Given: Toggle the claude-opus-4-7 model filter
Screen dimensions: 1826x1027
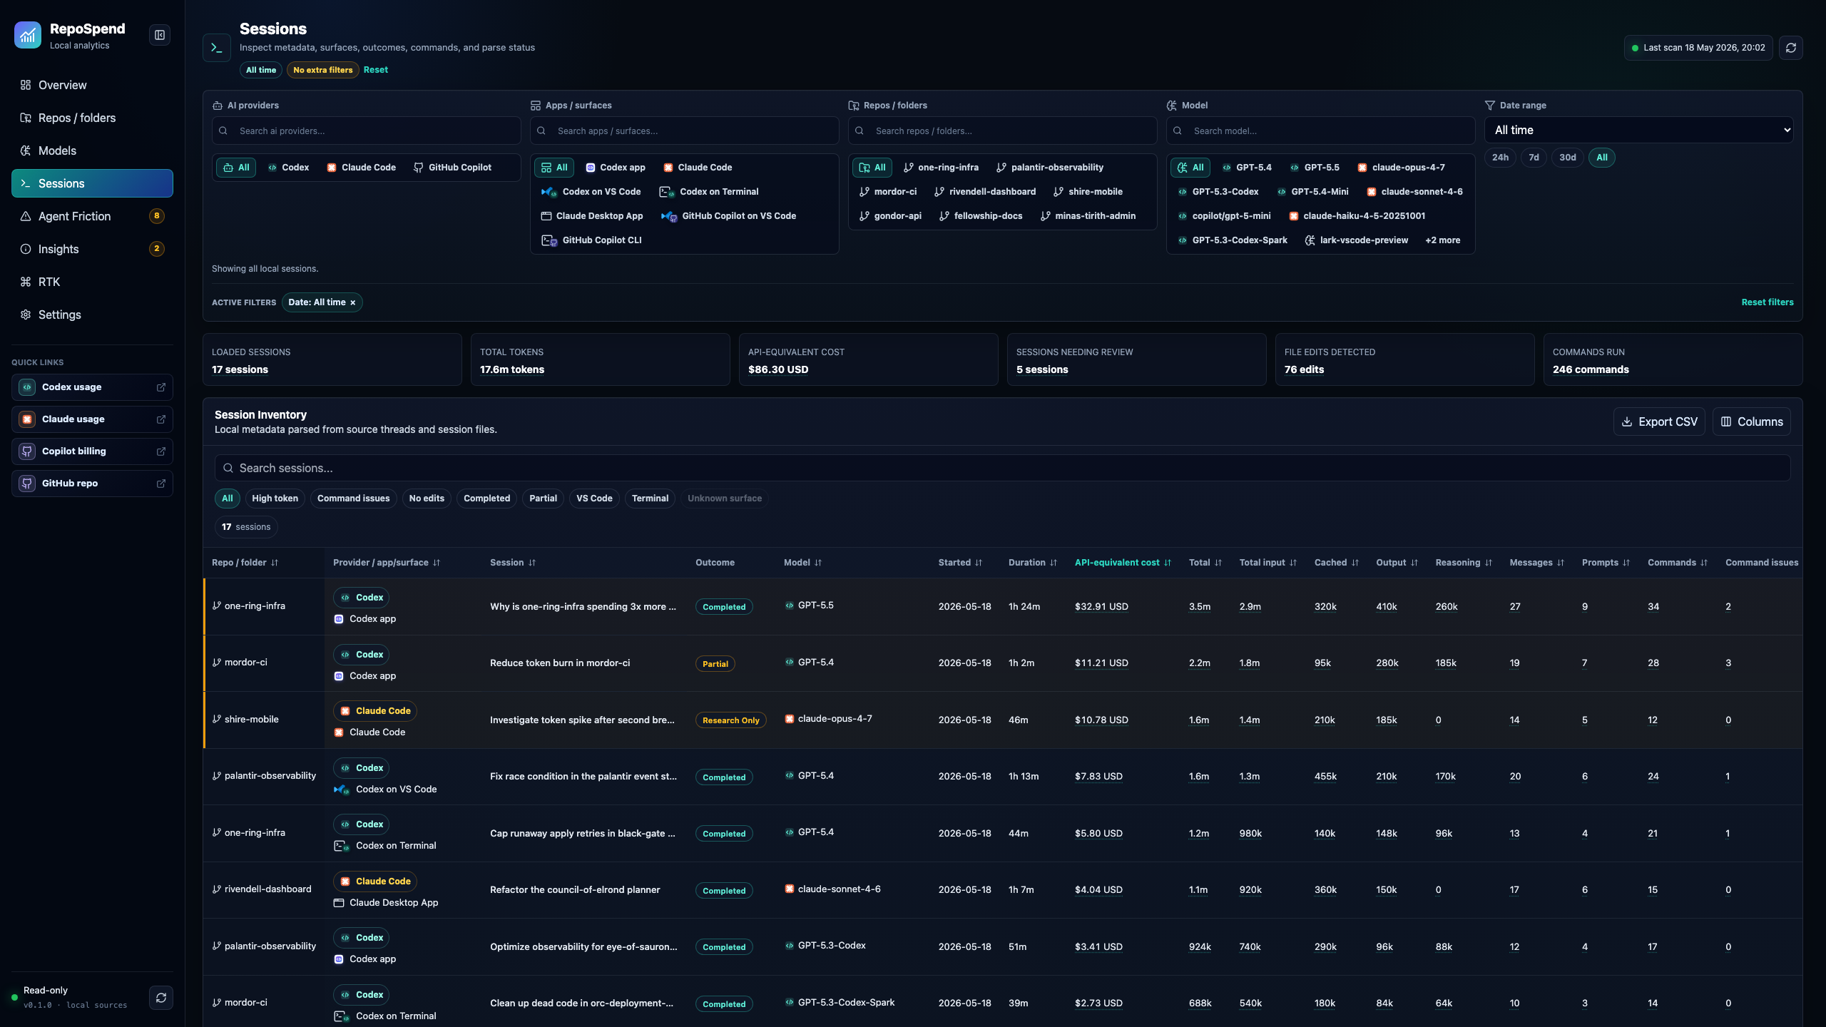Looking at the screenshot, I should pos(1402,168).
